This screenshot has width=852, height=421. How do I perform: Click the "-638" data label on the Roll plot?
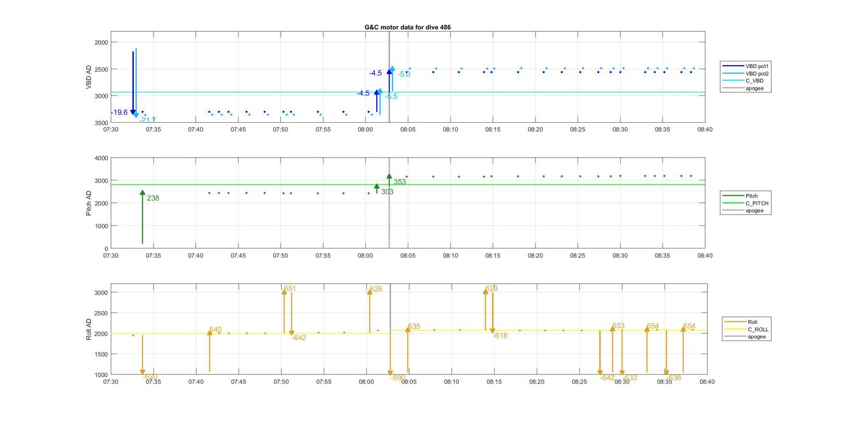[674, 378]
